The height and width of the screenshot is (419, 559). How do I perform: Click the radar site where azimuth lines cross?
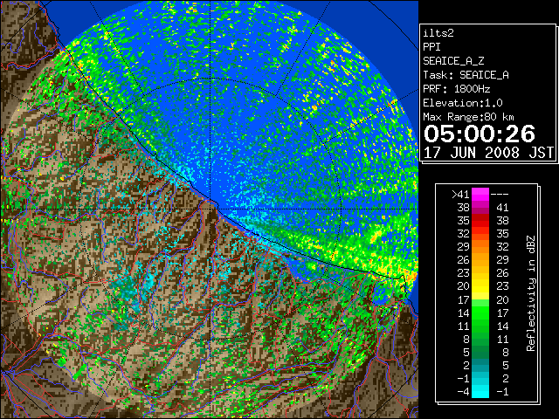point(211,209)
